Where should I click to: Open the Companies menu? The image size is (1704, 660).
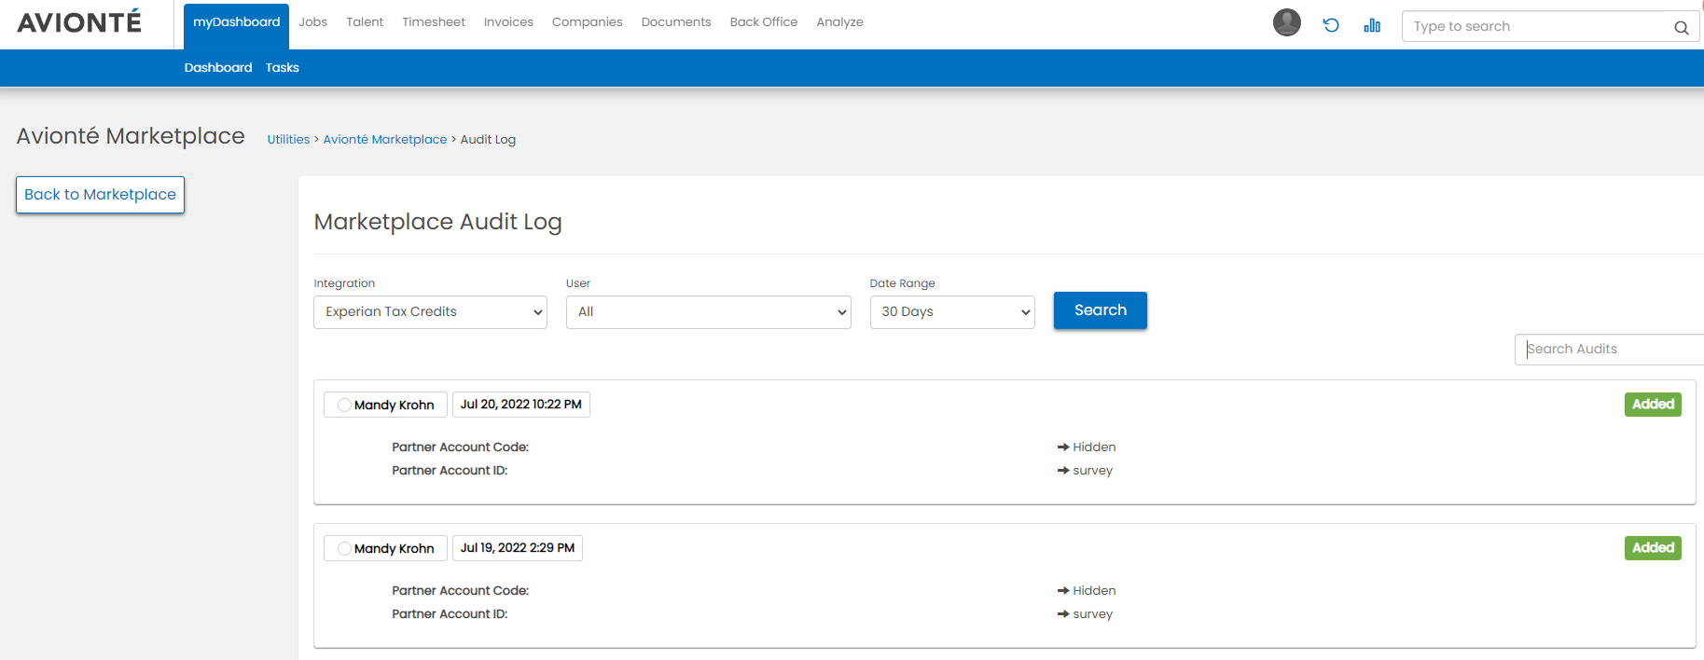click(587, 22)
